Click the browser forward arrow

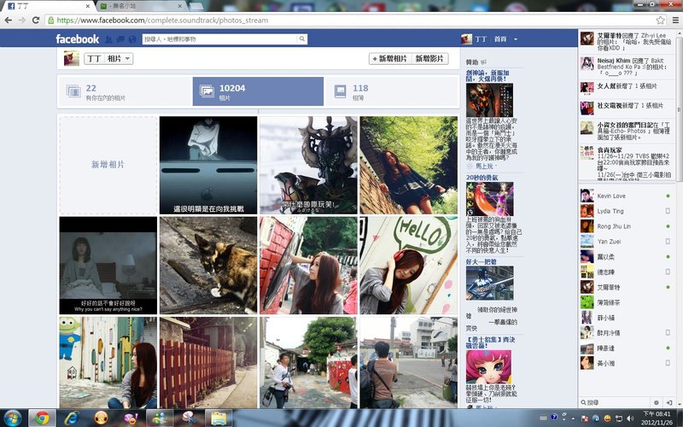22,20
